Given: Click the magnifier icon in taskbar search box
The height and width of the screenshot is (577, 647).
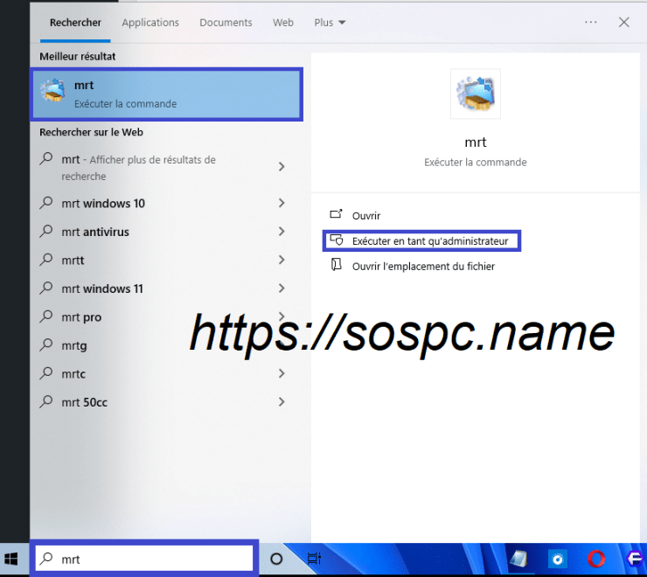Looking at the screenshot, I should pyautogui.click(x=46, y=559).
